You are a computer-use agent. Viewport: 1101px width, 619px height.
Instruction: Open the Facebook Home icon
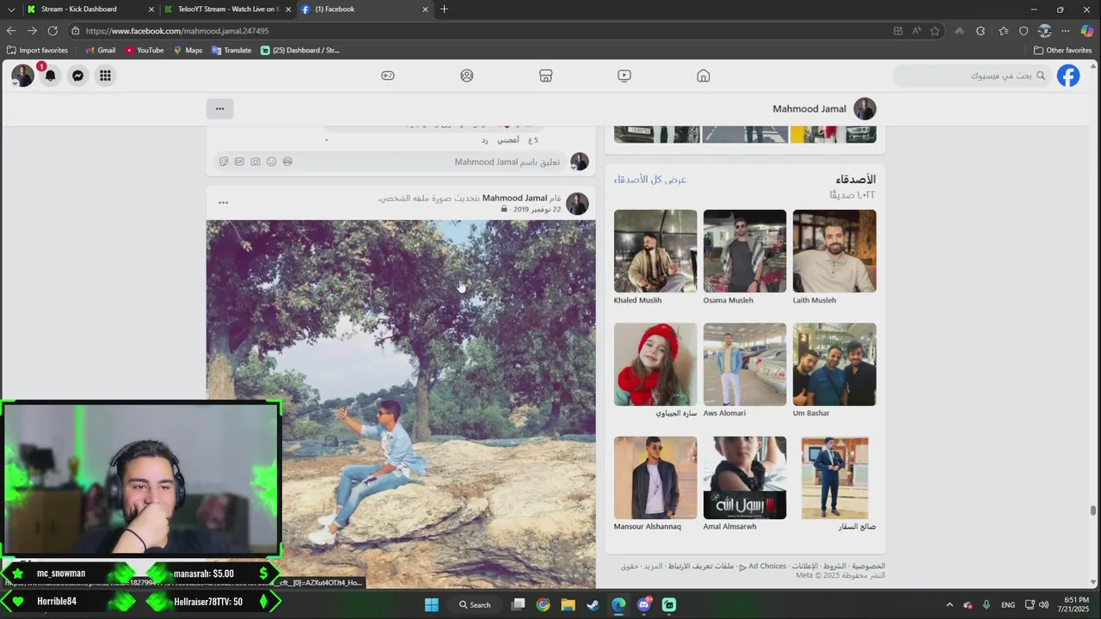click(x=704, y=76)
